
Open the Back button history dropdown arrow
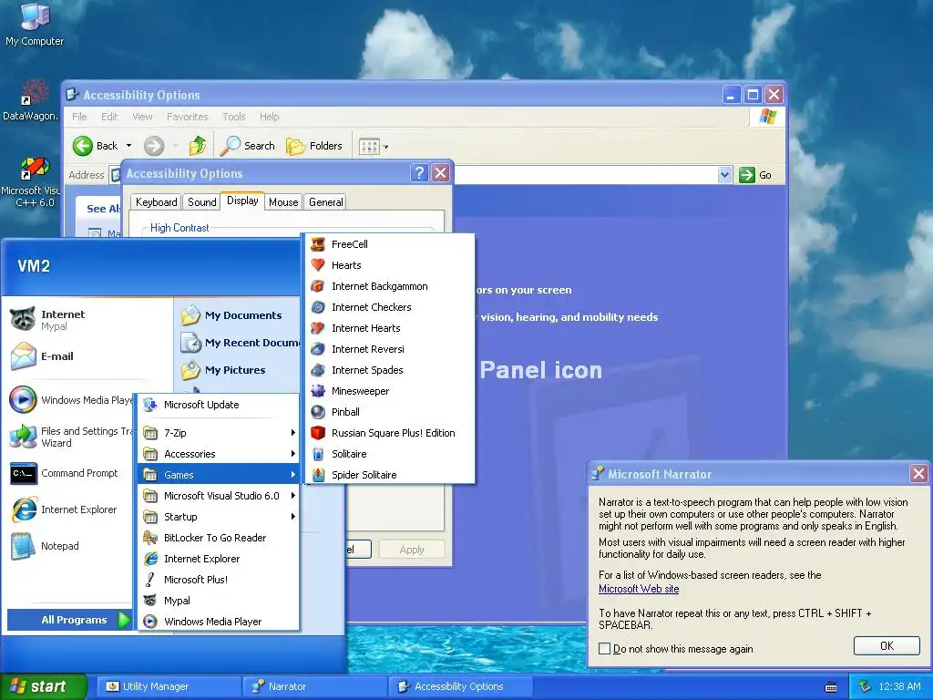pyautogui.click(x=128, y=145)
